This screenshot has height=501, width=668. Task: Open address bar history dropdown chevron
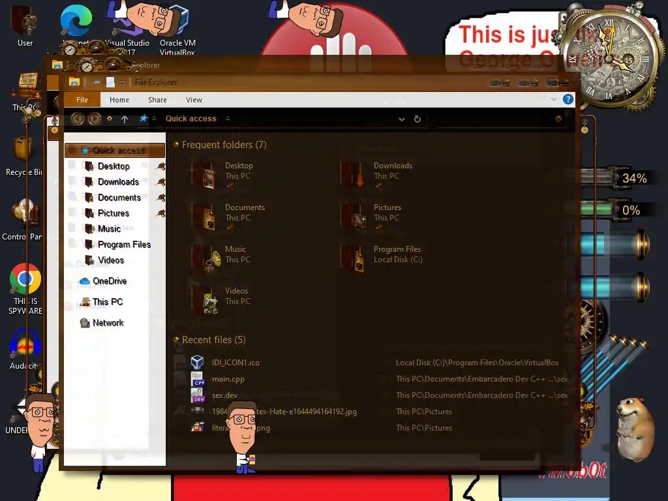pos(401,119)
